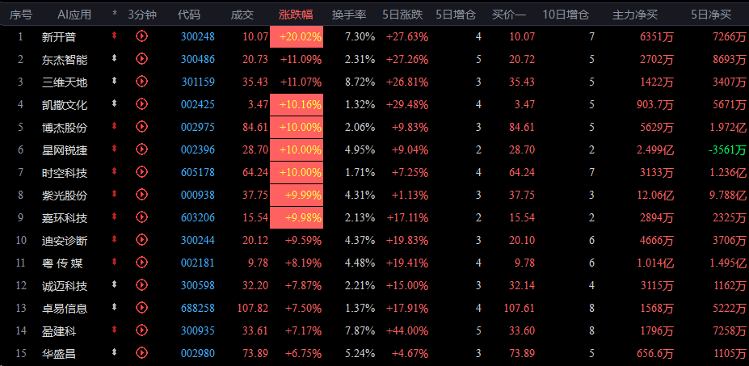Click the 3分钟 column header
The image size is (749, 366).
[x=142, y=15]
